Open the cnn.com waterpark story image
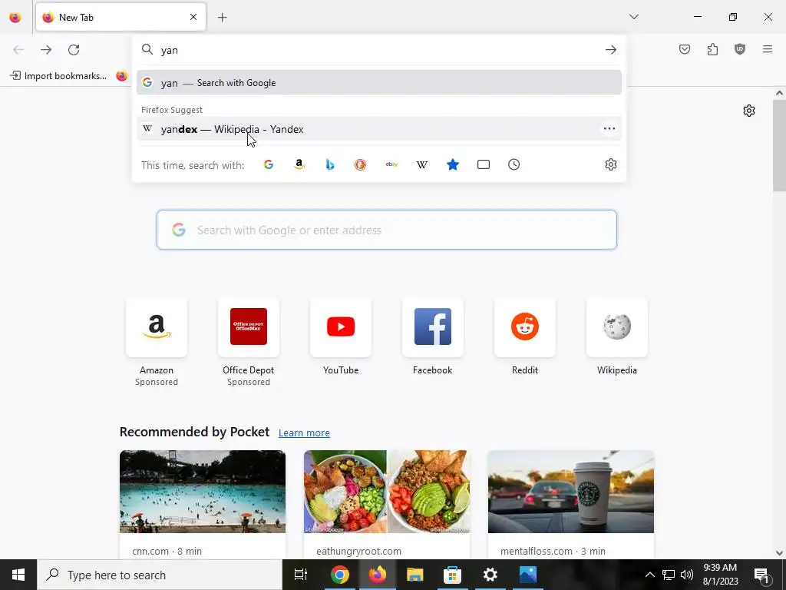 203,491
